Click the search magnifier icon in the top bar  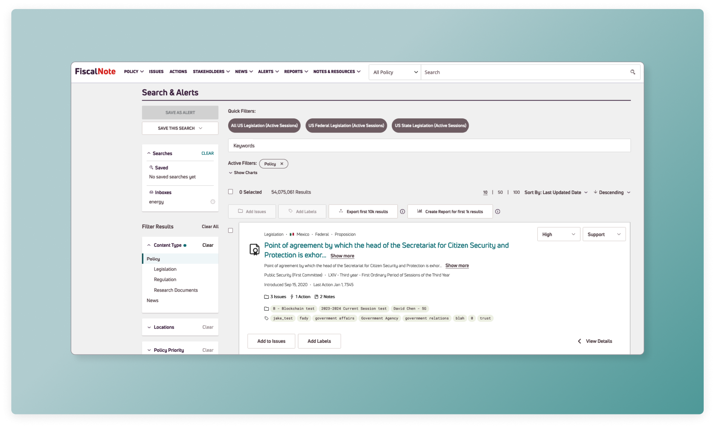click(x=633, y=72)
